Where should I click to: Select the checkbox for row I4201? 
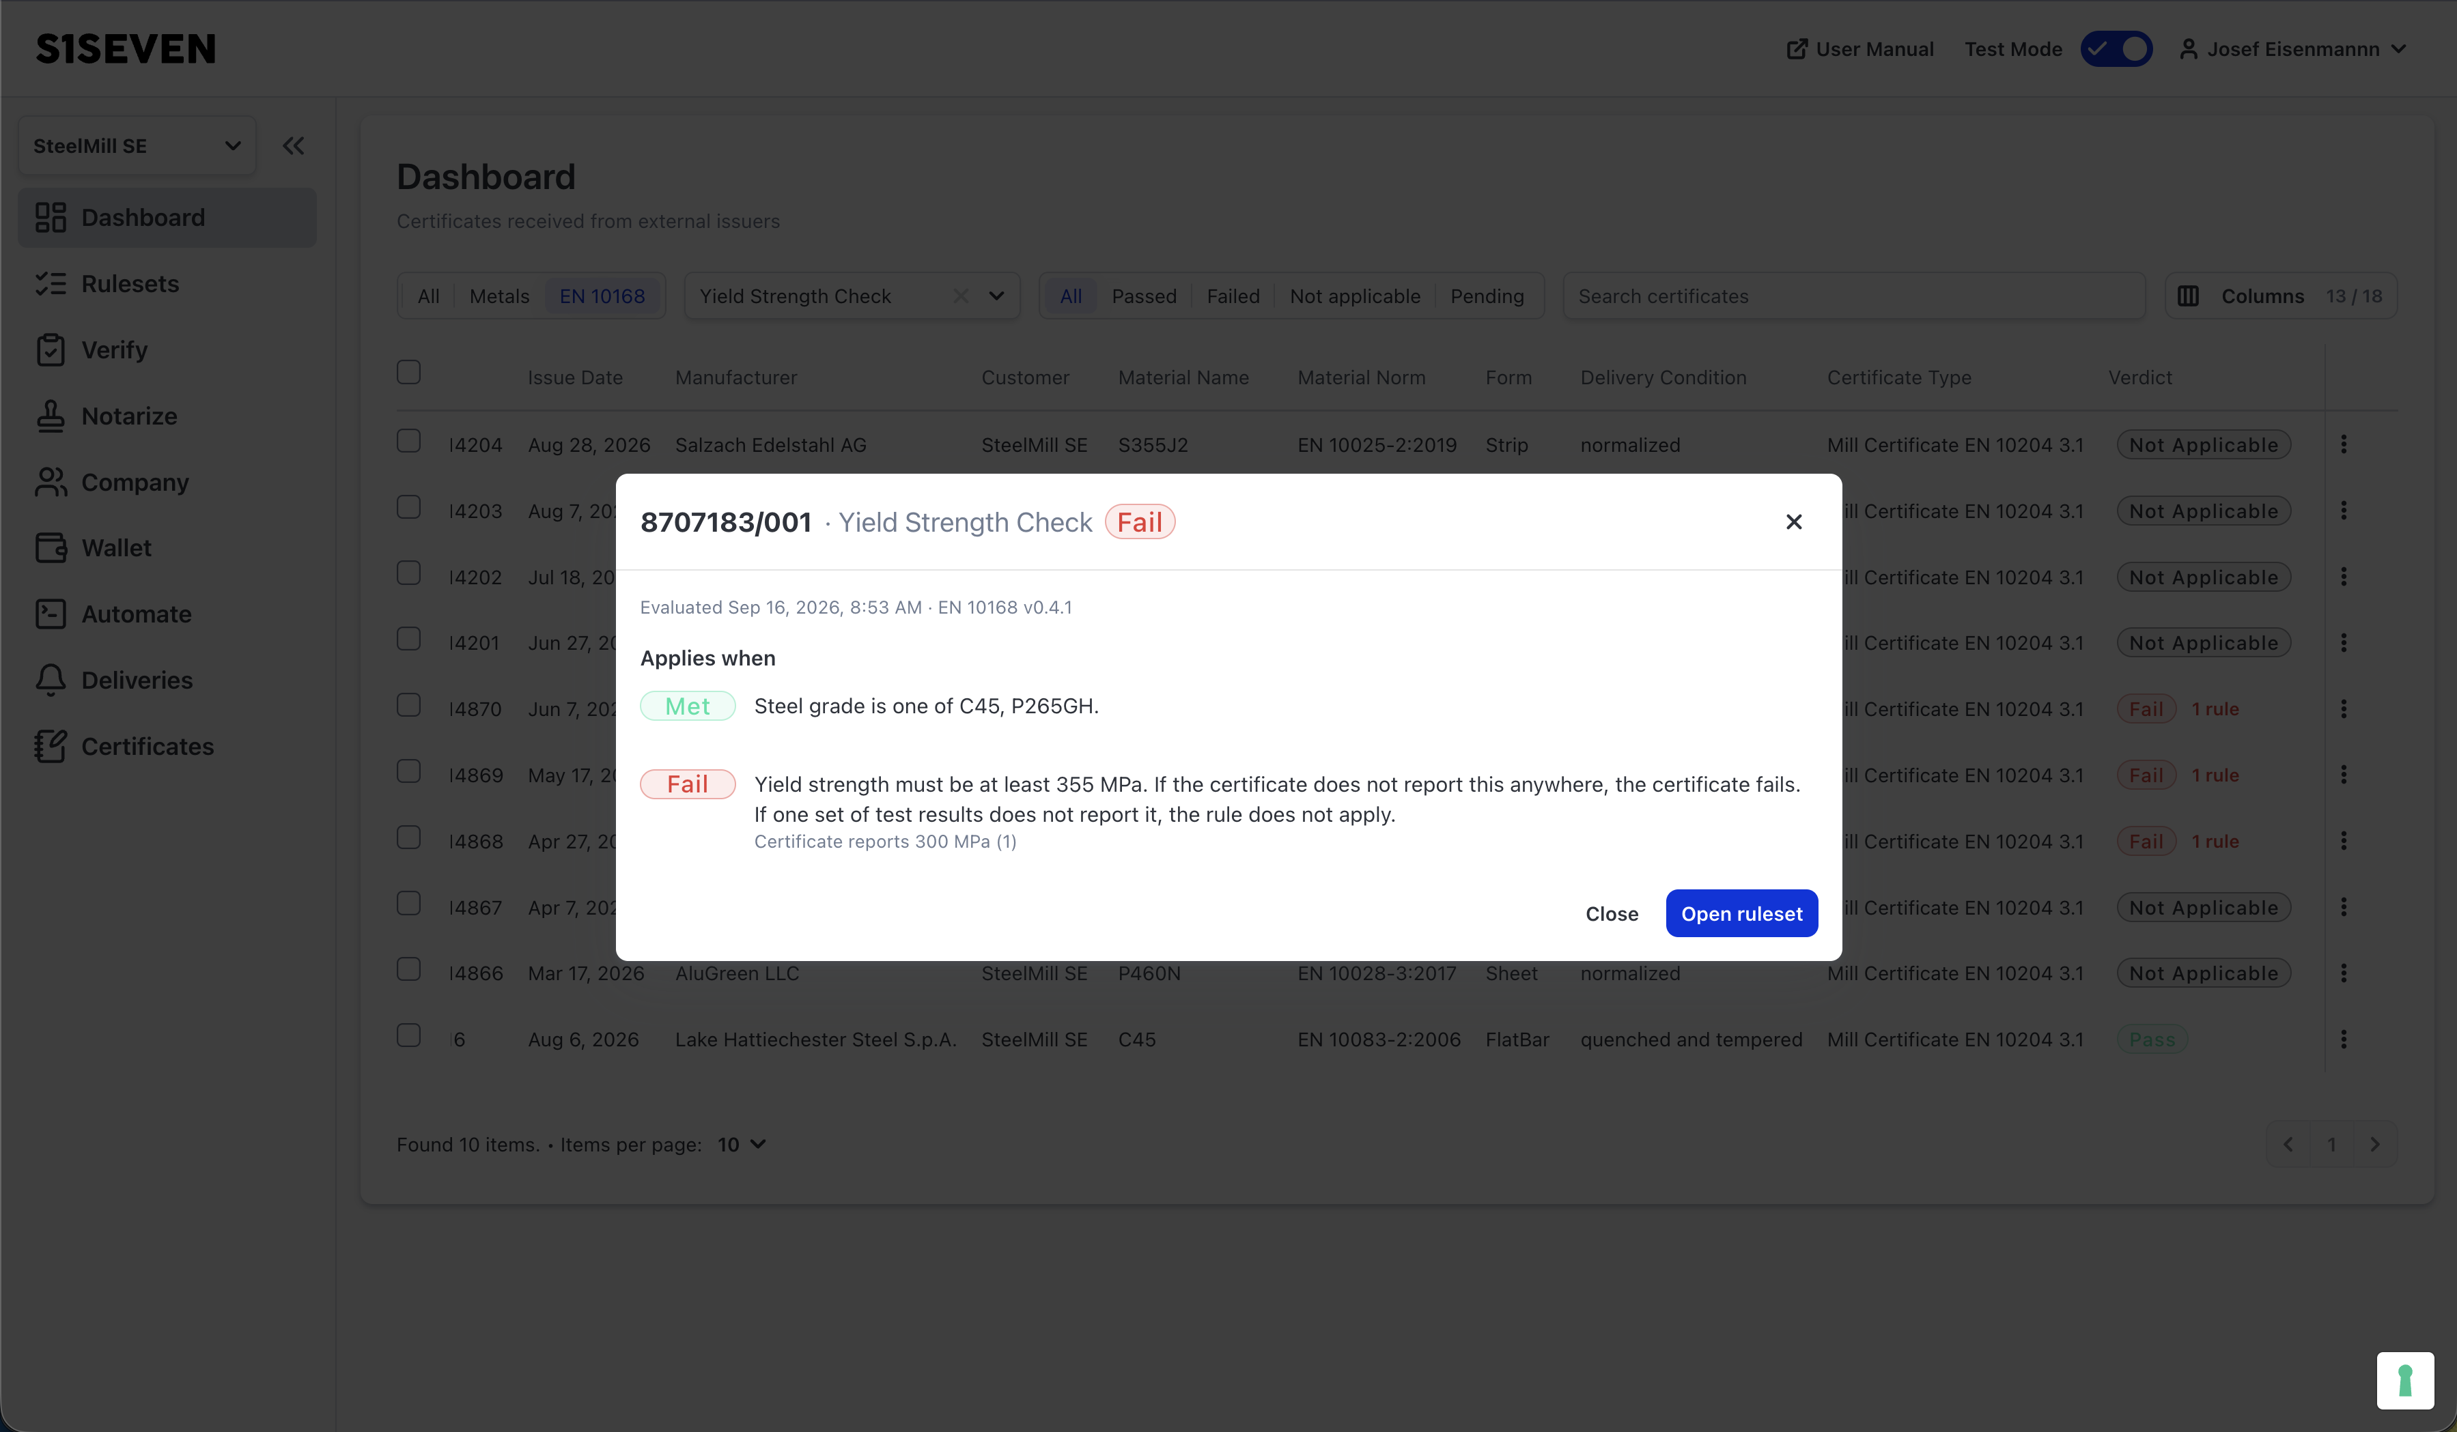408,640
